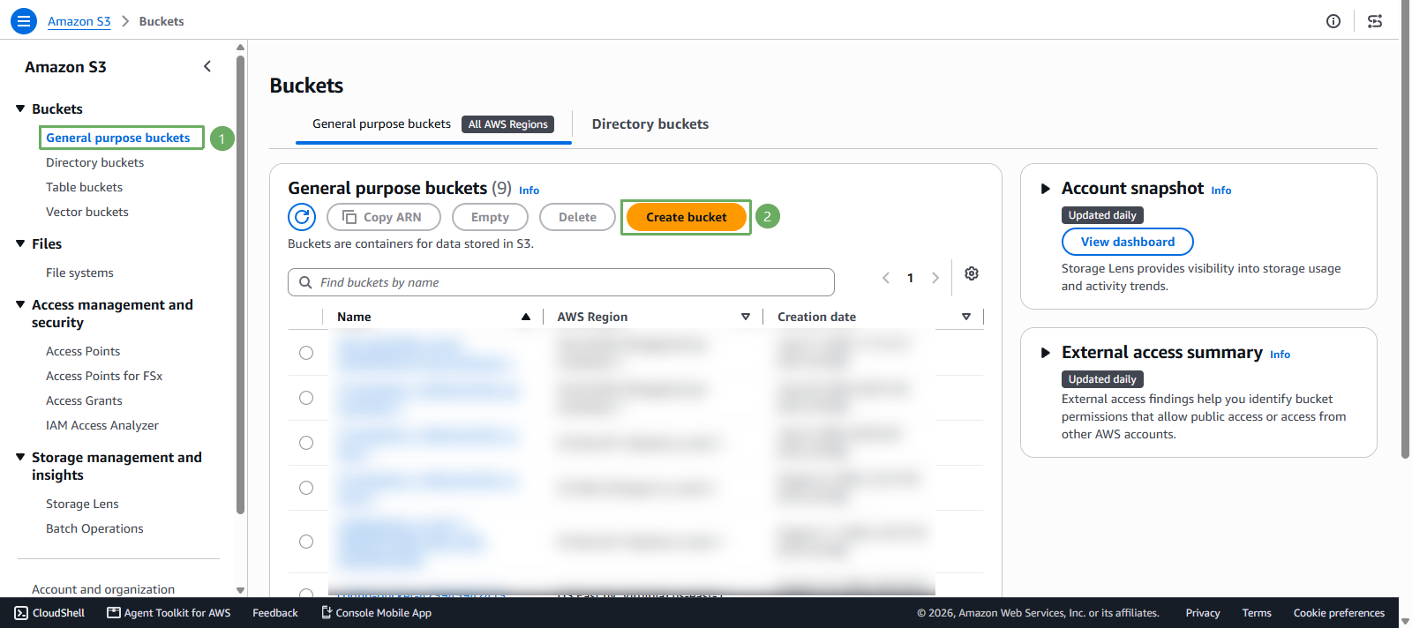Open the page settings icon top right
The width and height of the screenshot is (1412, 628).
tap(1375, 21)
